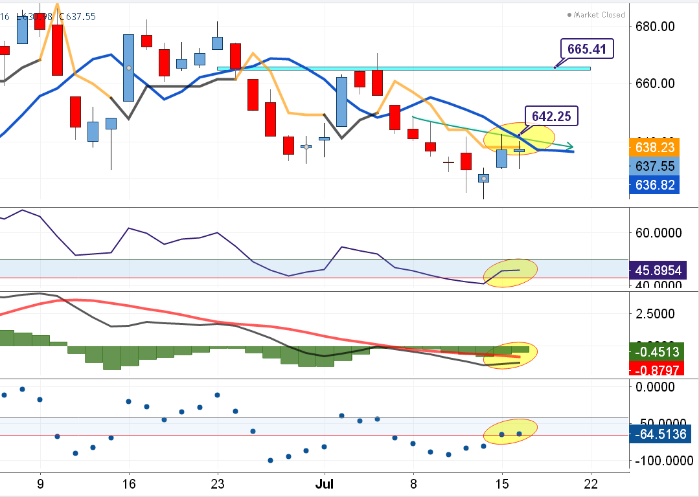Screen dimensions: 699x497
Task: Select the 642.25 price callout label
Action: (x=551, y=116)
